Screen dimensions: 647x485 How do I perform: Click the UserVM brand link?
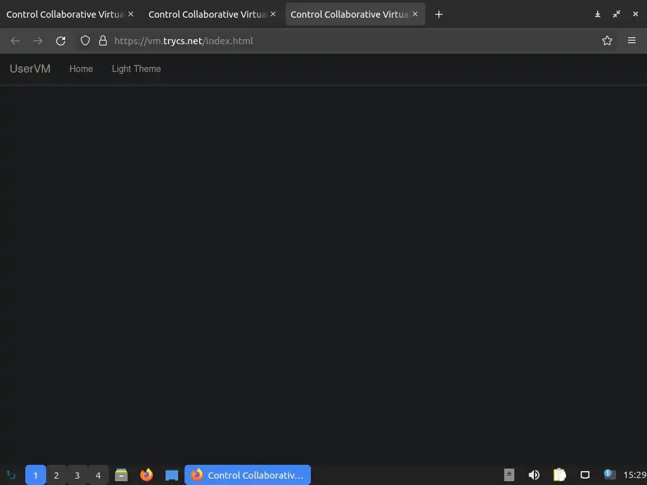pyautogui.click(x=30, y=69)
